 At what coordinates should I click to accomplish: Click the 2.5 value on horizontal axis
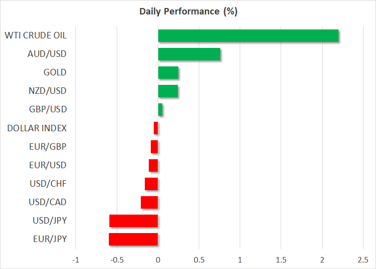pos(363,260)
